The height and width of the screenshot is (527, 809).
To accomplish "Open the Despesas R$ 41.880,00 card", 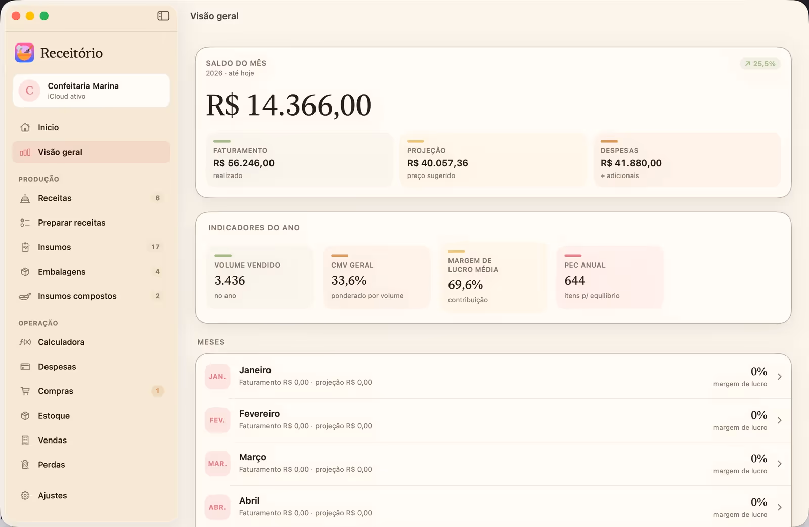I will 687,160.
